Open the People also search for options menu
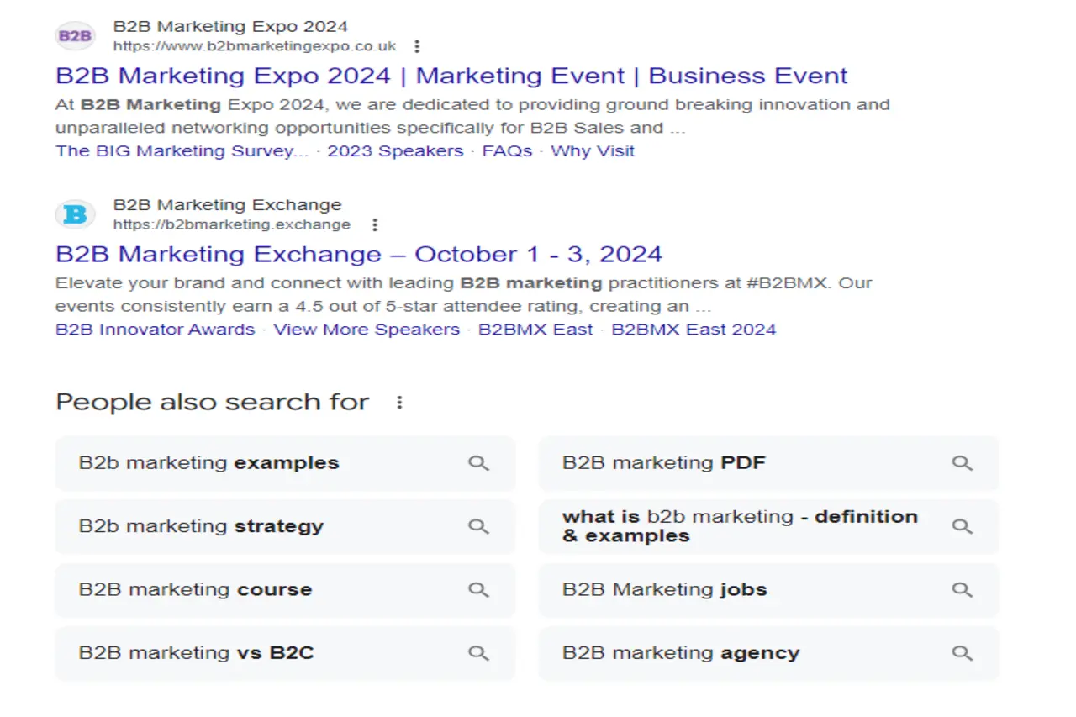Viewport: 1076px width, 717px height. [400, 402]
